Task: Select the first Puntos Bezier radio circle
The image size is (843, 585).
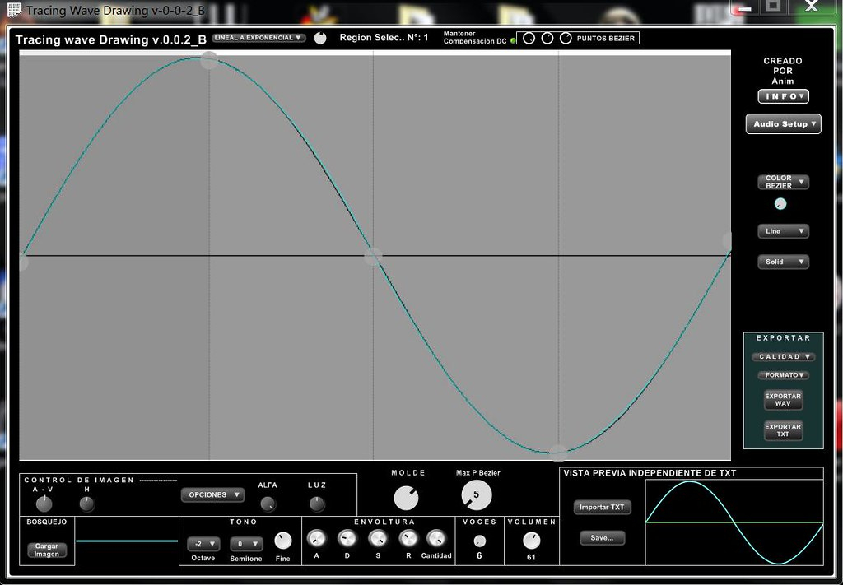Action: (529, 38)
